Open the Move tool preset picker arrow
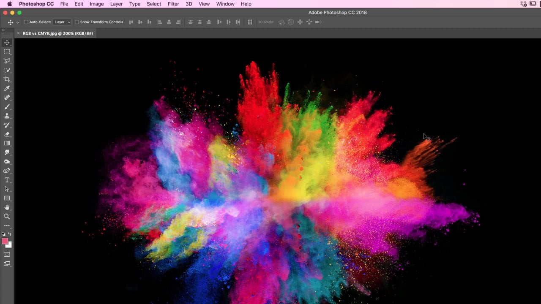This screenshot has width=541, height=304. pyautogui.click(x=17, y=22)
